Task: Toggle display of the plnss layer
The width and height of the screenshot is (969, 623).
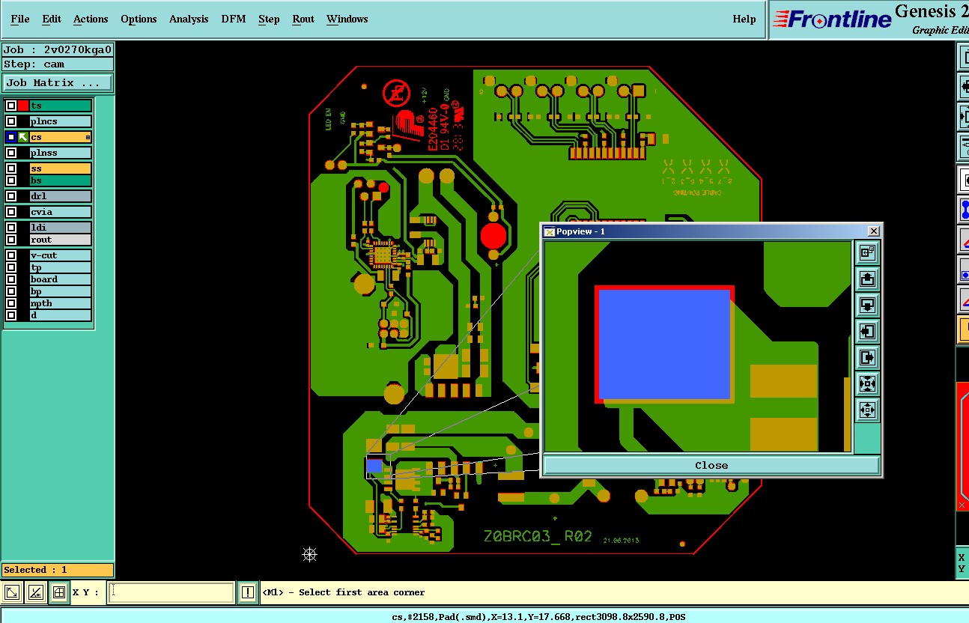Action: 11,153
